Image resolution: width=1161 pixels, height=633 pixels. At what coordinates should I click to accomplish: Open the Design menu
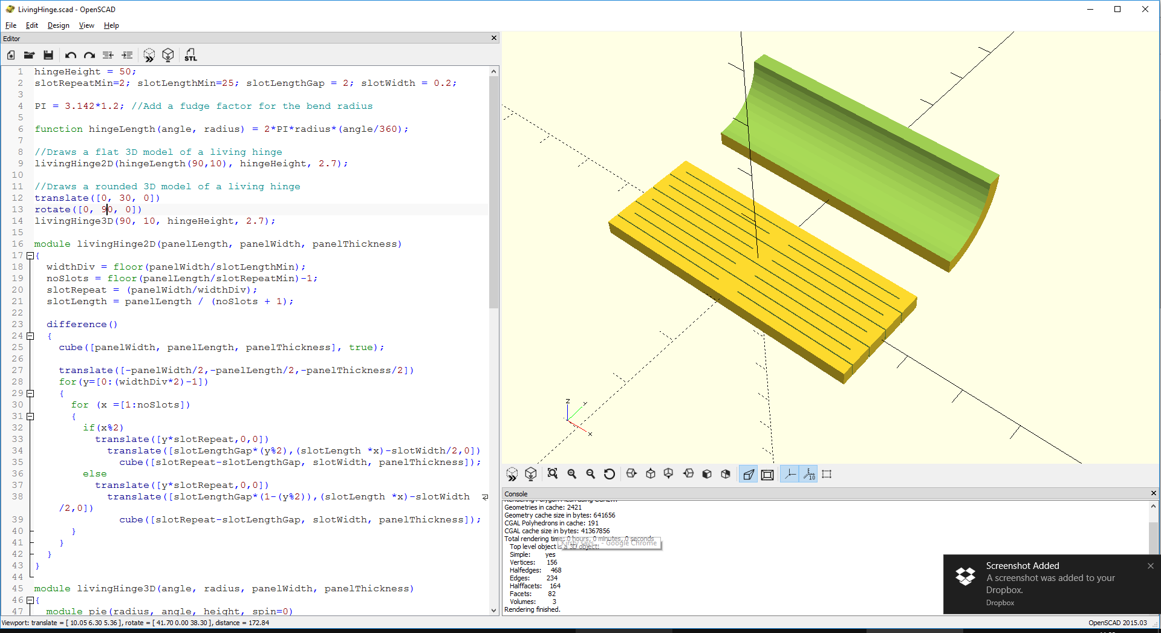[x=58, y=25]
